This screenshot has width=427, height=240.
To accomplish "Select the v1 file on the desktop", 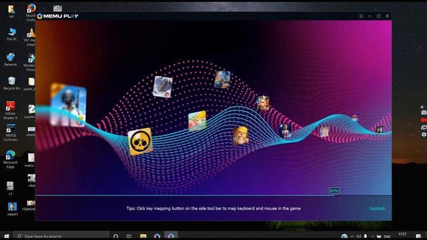I will tap(11, 188).
